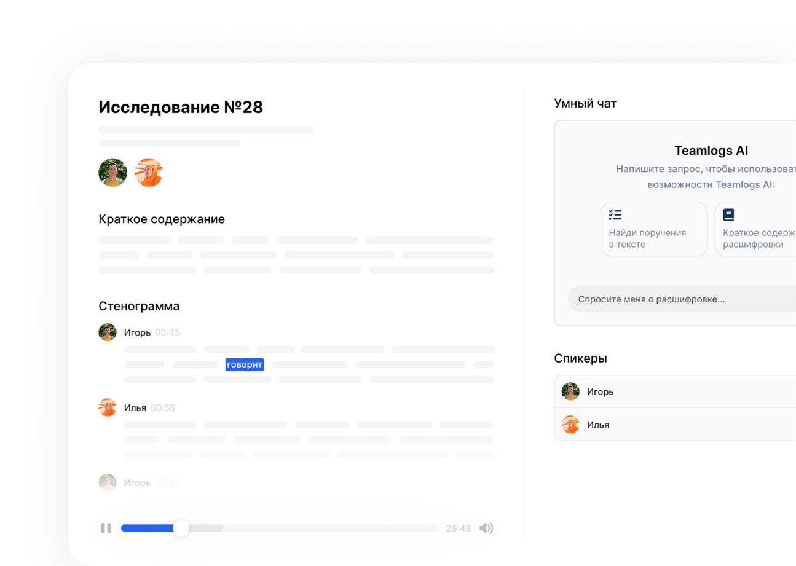The image size is (796, 566).
Task: Pause the audio playback
Action: click(x=106, y=528)
